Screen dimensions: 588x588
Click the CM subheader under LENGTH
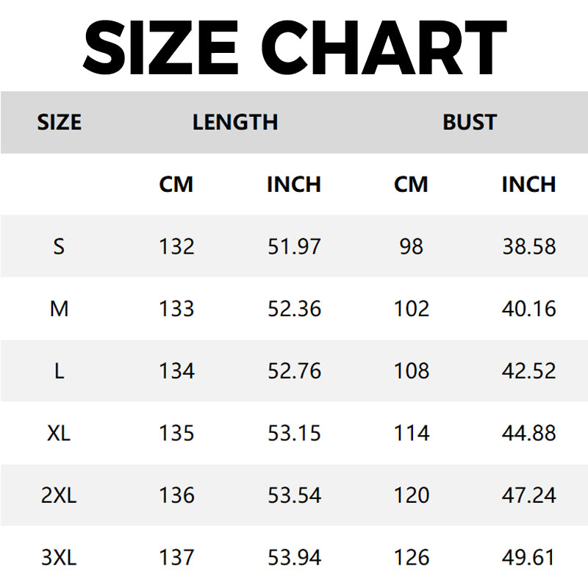(176, 184)
